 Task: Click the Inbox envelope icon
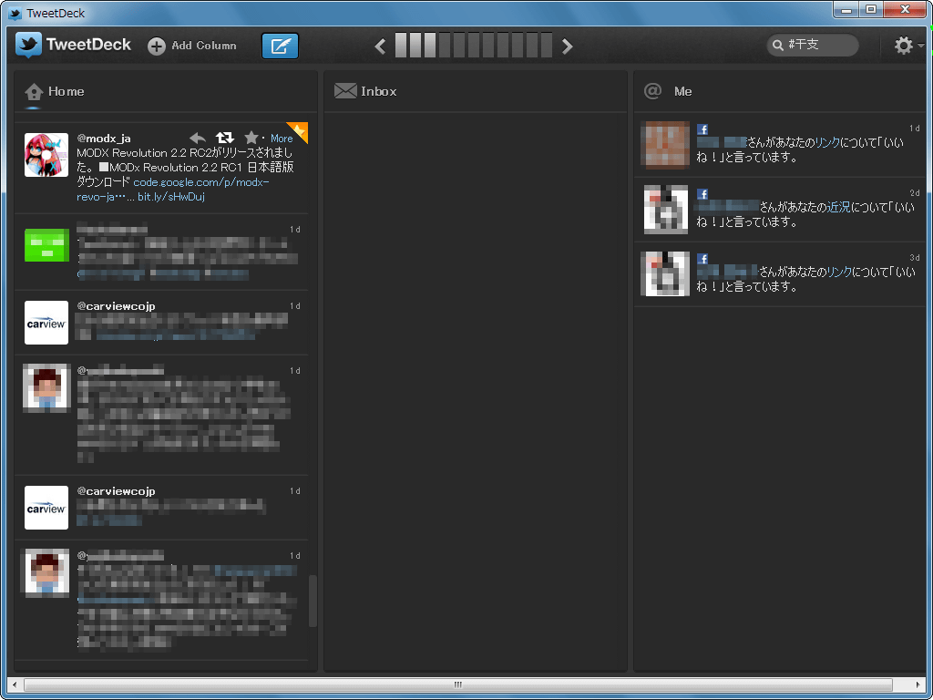[x=345, y=91]
